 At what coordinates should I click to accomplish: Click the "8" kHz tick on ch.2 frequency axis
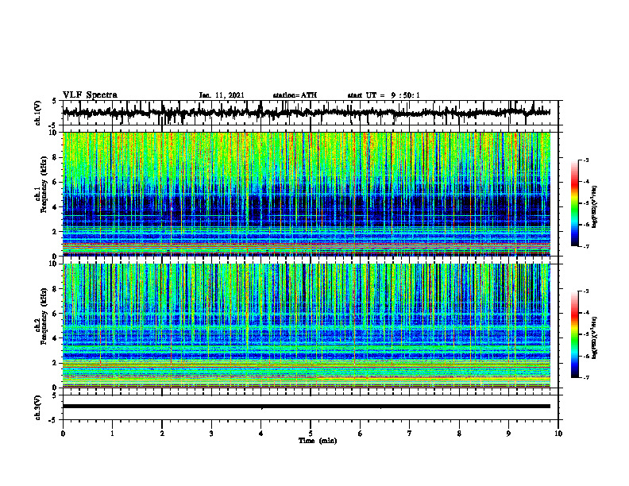click(56, 289)
